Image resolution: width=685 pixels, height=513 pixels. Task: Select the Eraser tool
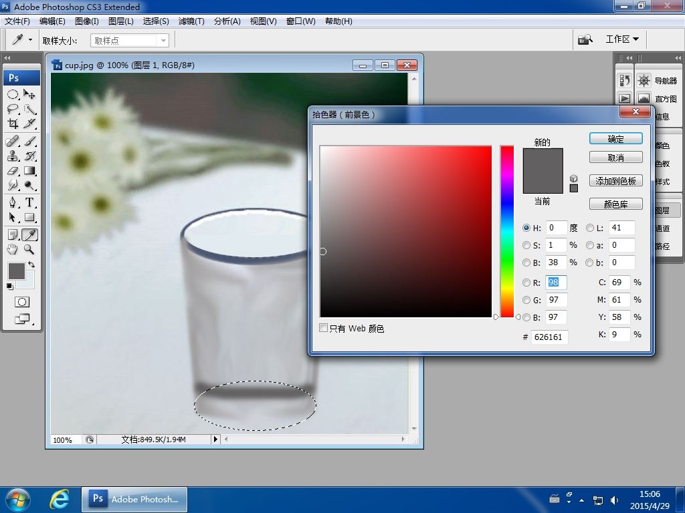tap(13, 171)
